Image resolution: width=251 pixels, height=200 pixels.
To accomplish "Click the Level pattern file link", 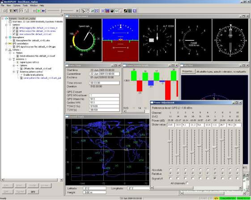I will point(42,78).
